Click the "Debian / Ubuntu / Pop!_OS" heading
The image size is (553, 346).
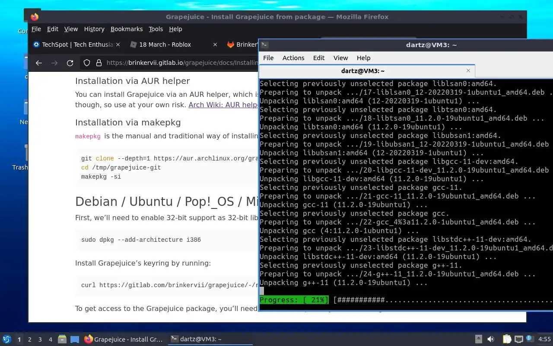[x=167, y=202]
